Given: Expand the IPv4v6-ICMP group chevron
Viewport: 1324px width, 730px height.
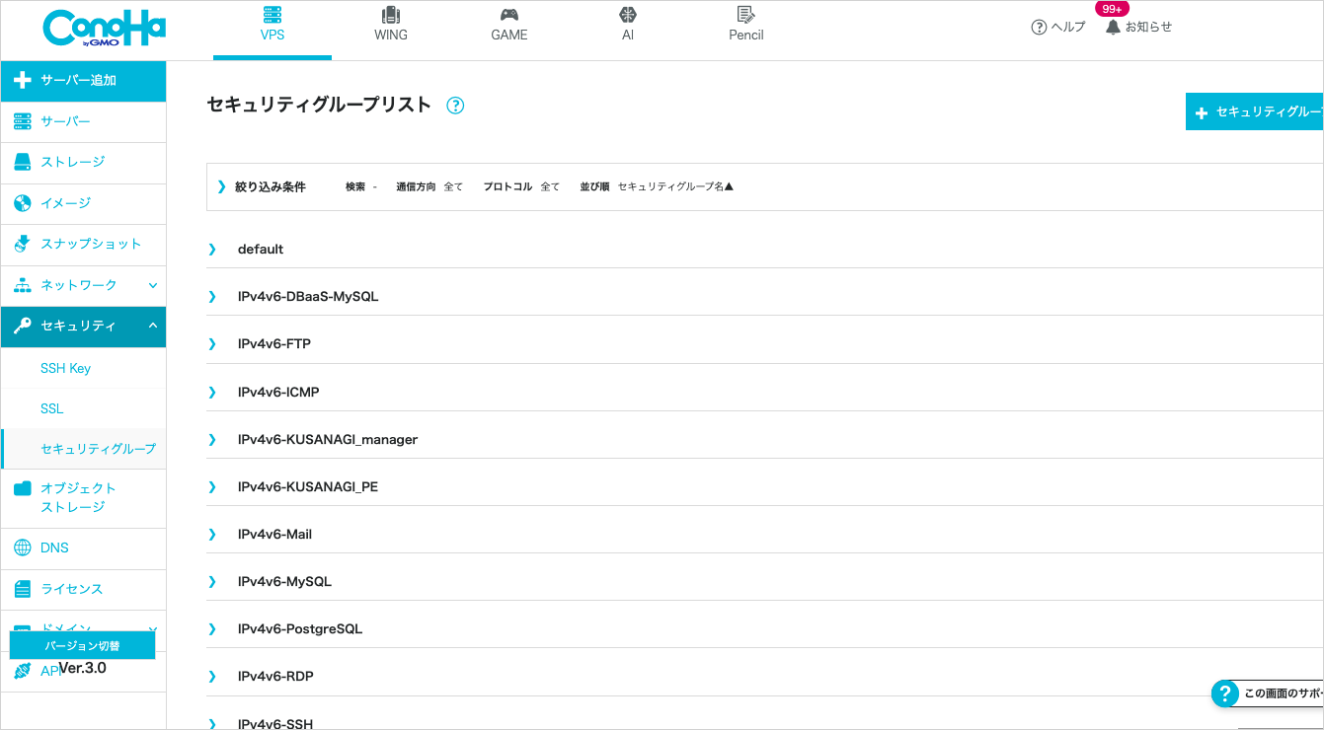Looking at the screenshot, I should click(212, 392).
